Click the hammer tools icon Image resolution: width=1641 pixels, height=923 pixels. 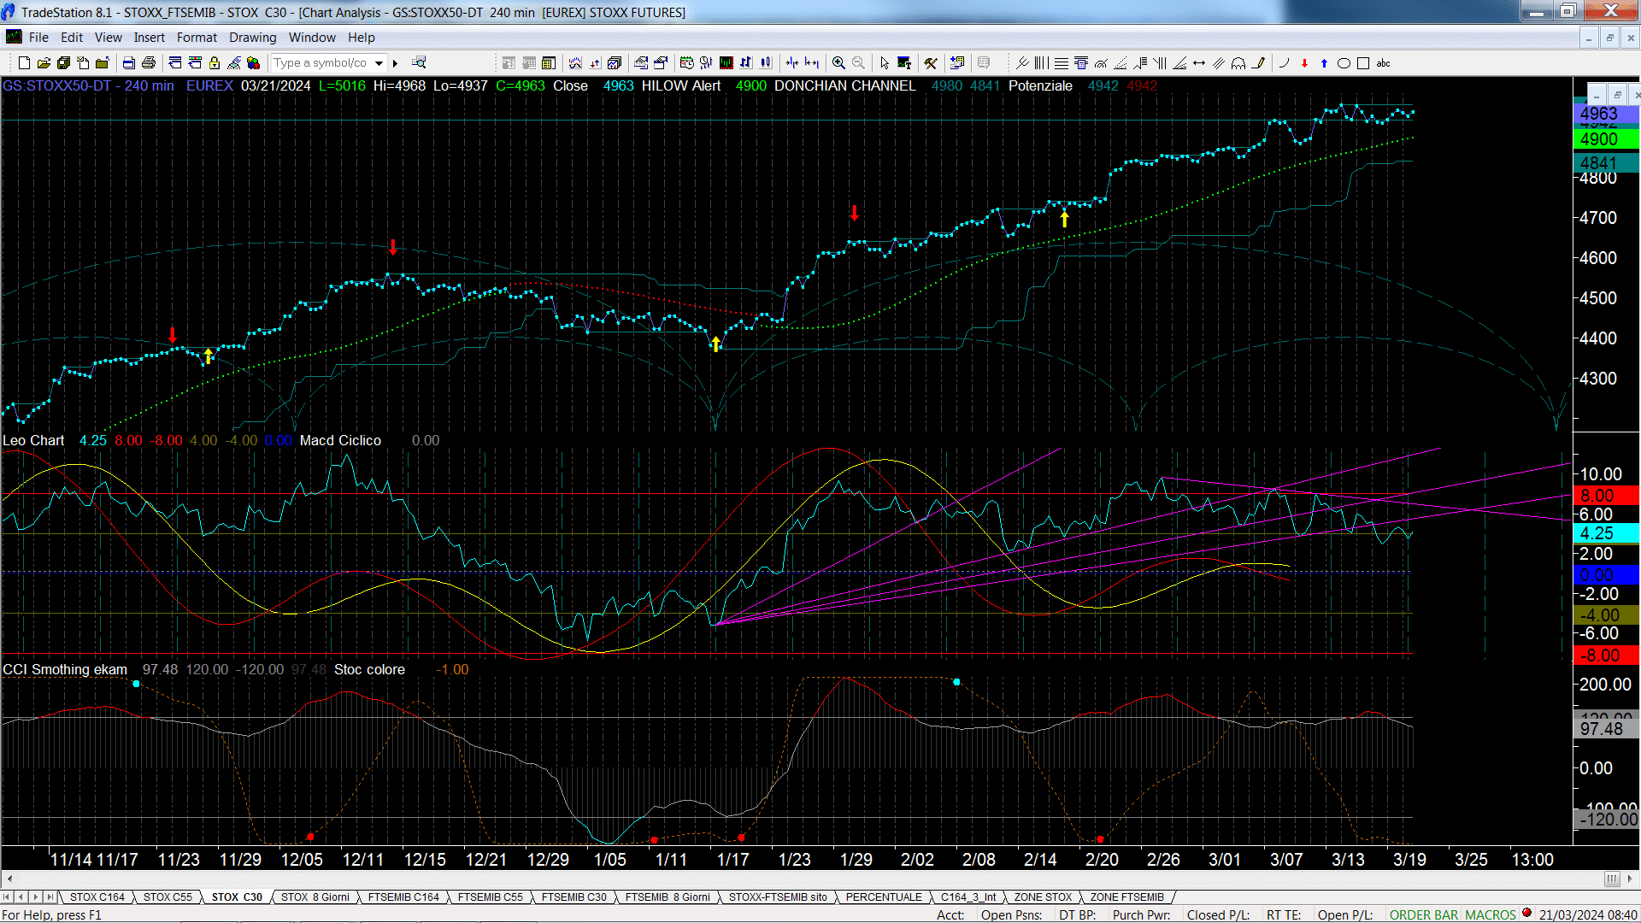tap(931, 63)
